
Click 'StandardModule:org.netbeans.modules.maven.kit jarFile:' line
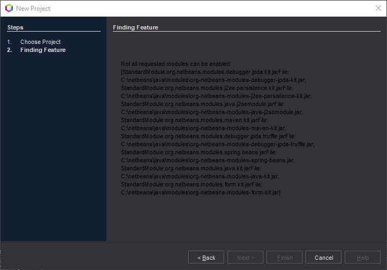(x=194, y=120)
